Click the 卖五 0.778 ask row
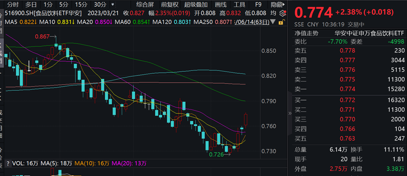The image size is (407, 176). pos(349,50)
